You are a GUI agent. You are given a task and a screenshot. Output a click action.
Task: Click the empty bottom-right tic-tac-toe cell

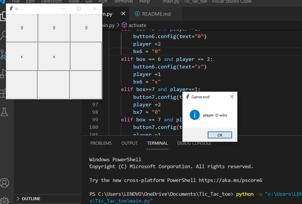[x=86, y=85]
